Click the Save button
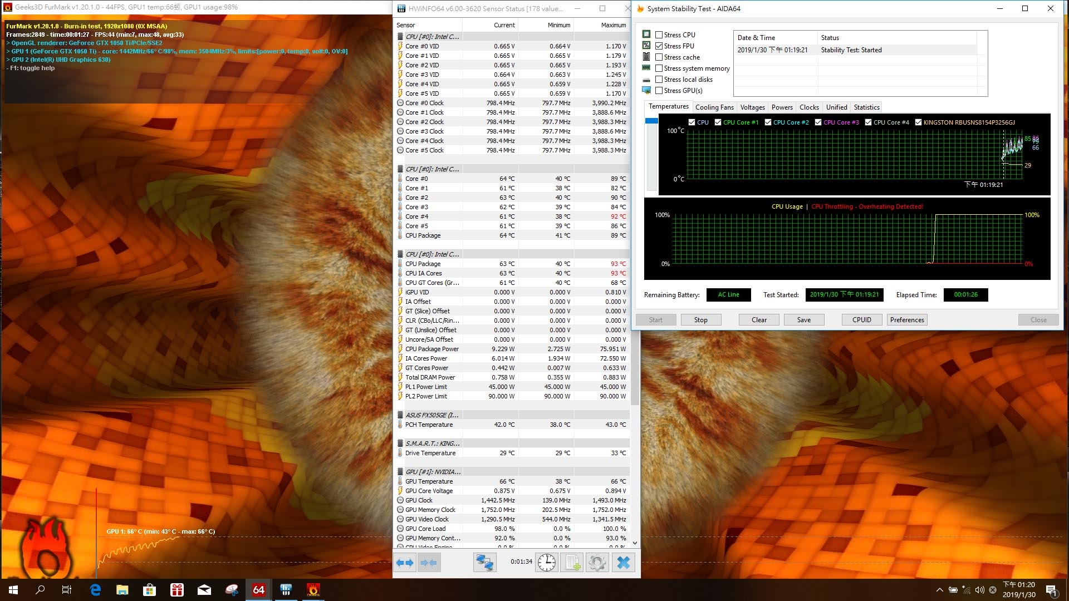This screenshot has width=1069, height=601. [x=804, y=320]
